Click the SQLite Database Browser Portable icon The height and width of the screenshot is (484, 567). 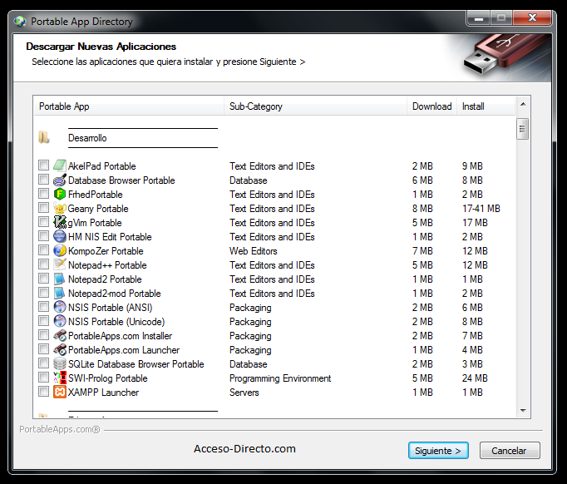click(x=60, y=363)
